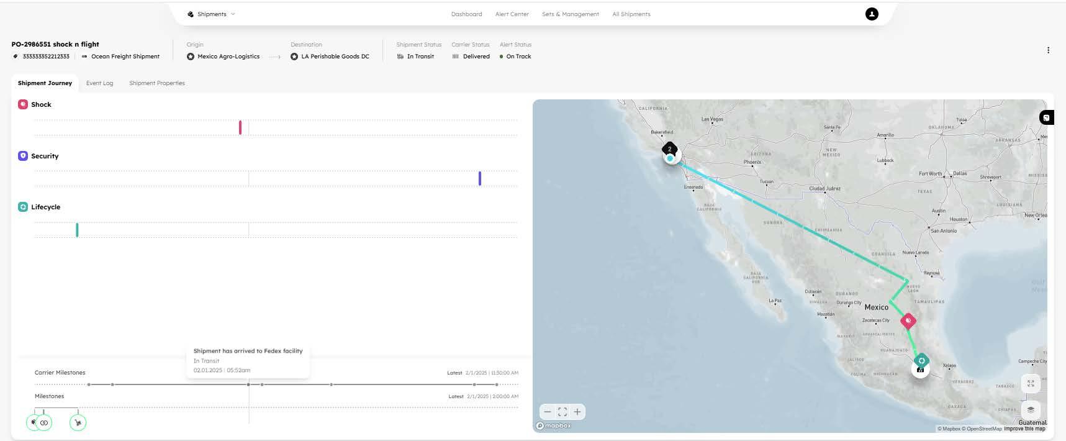The width and height of the screenshot is (1066, 441).
Task: Open the Shipment Properties tab
Action: pos(157,83)
